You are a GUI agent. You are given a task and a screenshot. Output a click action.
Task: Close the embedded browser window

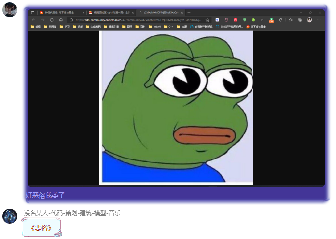click(320, 13)
